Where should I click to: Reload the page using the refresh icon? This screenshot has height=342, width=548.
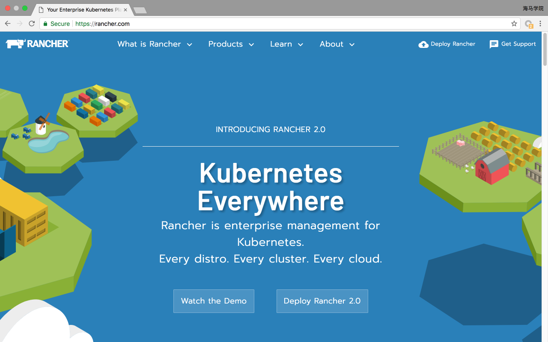32,24
